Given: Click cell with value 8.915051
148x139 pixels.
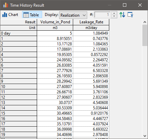Looking at the screenshot, I should point(55,39).
